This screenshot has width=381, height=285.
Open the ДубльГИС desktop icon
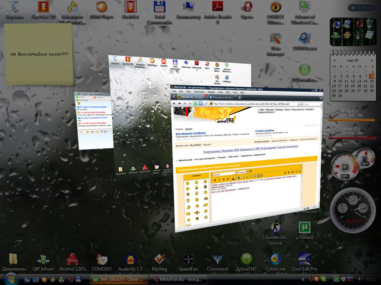pos(246,263)
